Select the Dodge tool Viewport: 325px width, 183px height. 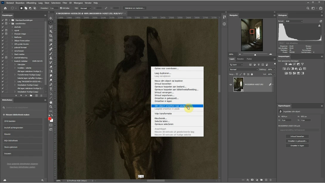pos(51,80)
